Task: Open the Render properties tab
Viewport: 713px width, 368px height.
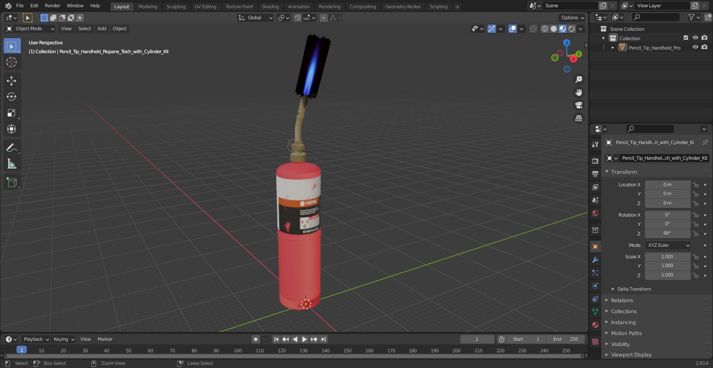Action: [x=595, y=160]
